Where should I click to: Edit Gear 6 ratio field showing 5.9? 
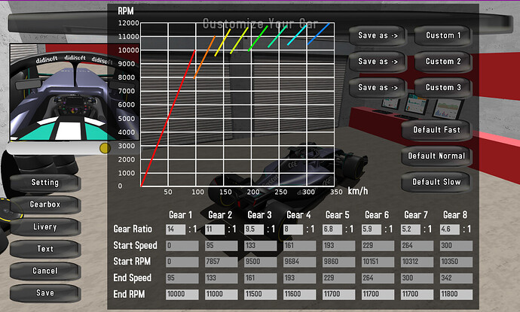[x=371, y=229]
